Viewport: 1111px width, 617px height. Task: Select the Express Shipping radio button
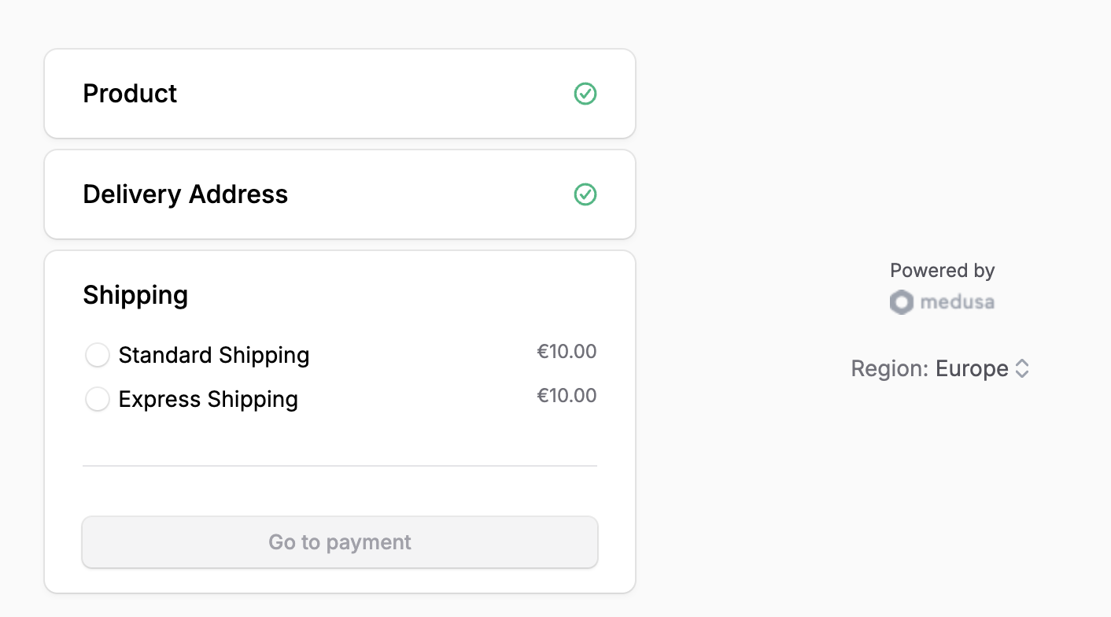pyautogui.click(x=98, y=399)
